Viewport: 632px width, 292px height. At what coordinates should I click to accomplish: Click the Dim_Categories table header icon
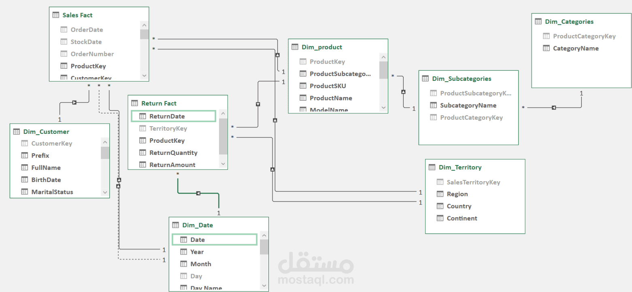[538, 21]
